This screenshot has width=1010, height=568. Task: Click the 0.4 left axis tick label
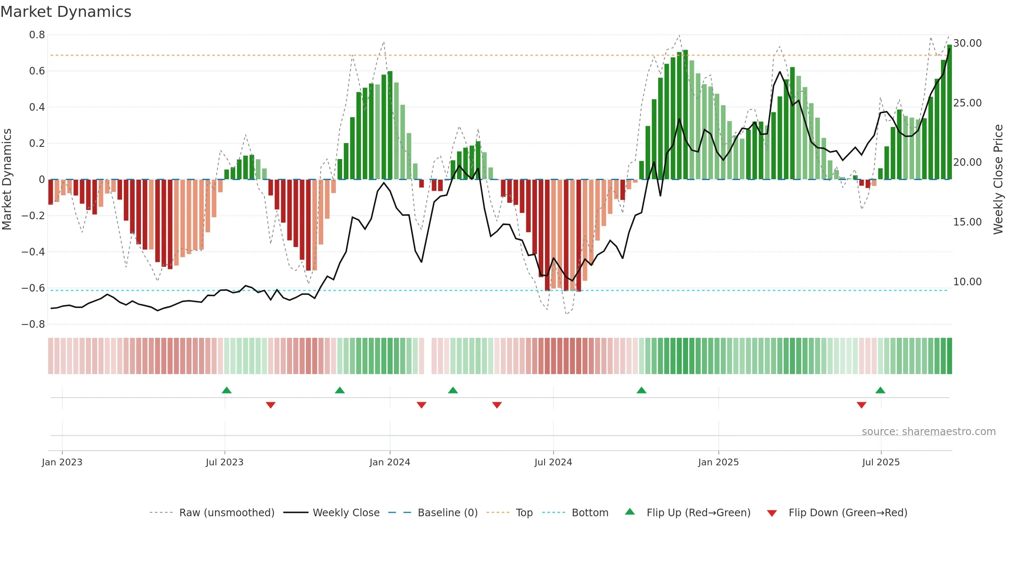(37, 107)
